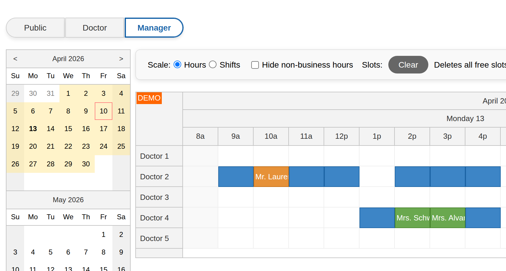Image resolution: width=506 pixels, height=271 pixels.
Task: Switch to the Public view
Action: click(x=35, y=28)
